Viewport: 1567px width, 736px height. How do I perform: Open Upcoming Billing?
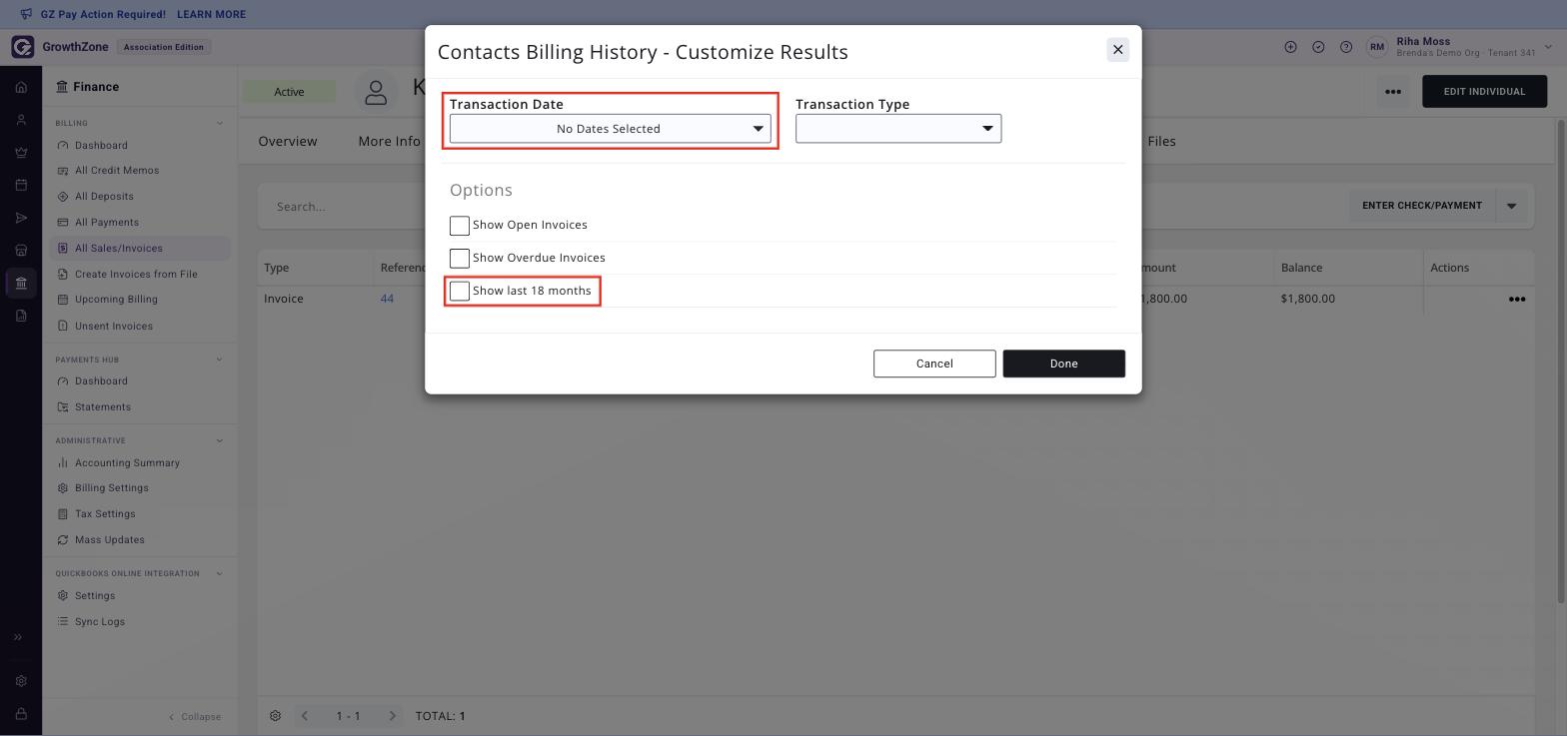click(116, 300)
